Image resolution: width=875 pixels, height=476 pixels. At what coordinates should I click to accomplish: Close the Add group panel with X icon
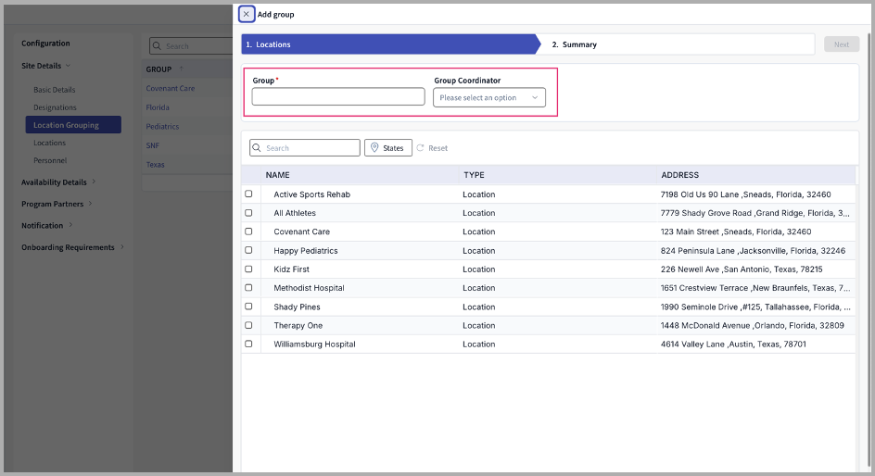[246, 15]
